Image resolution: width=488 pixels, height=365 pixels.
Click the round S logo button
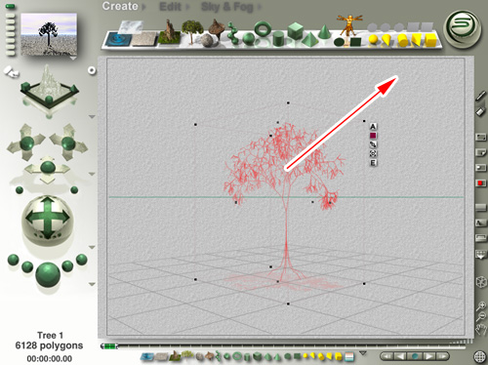[x=463, y=28]
